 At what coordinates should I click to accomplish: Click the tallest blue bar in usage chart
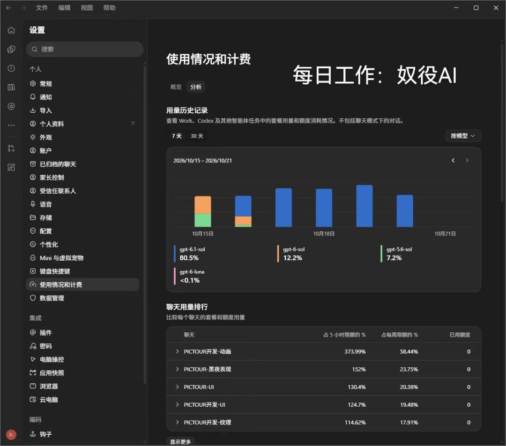pyautogui.click(x=365, y=206)
